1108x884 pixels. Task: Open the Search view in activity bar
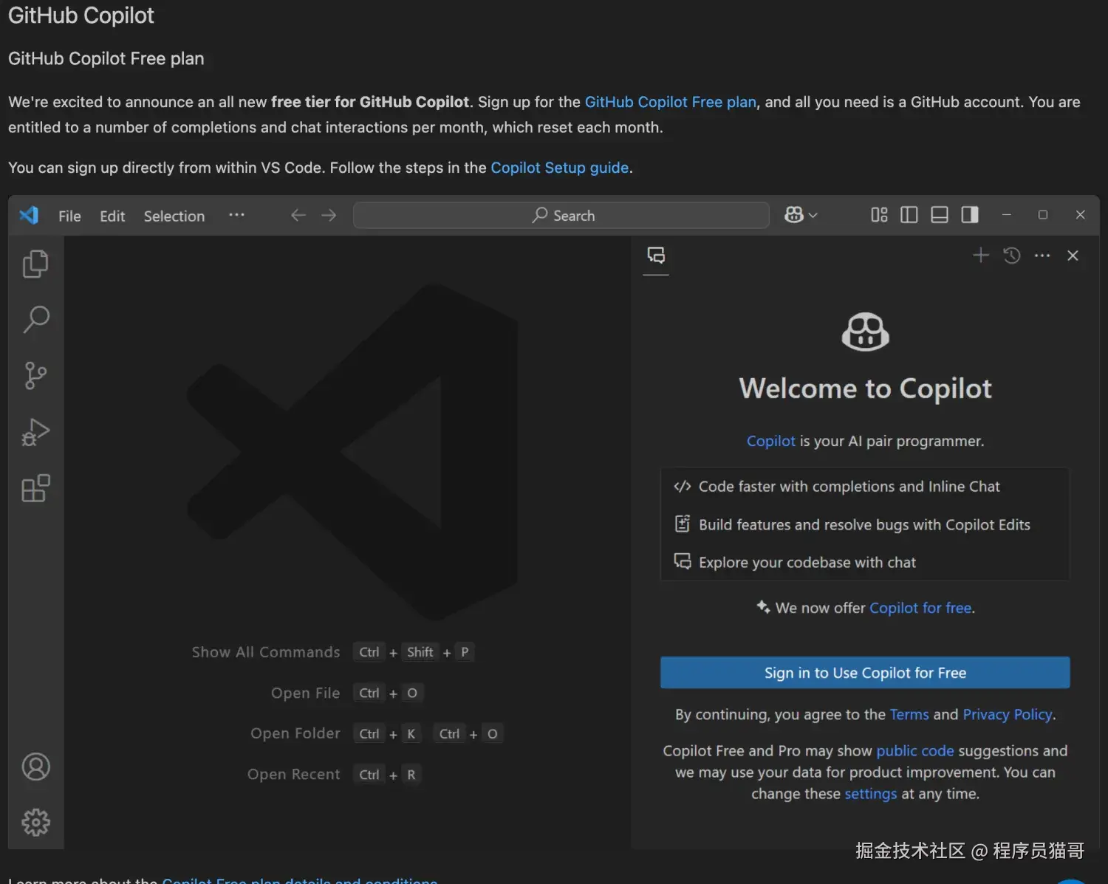pos(35,320)
